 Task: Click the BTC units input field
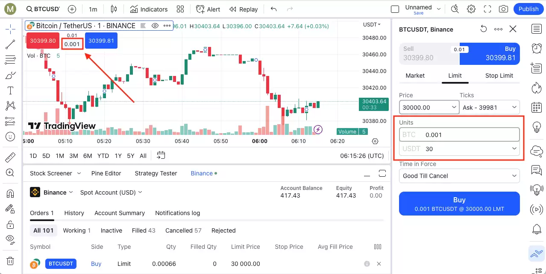(459, 134)
